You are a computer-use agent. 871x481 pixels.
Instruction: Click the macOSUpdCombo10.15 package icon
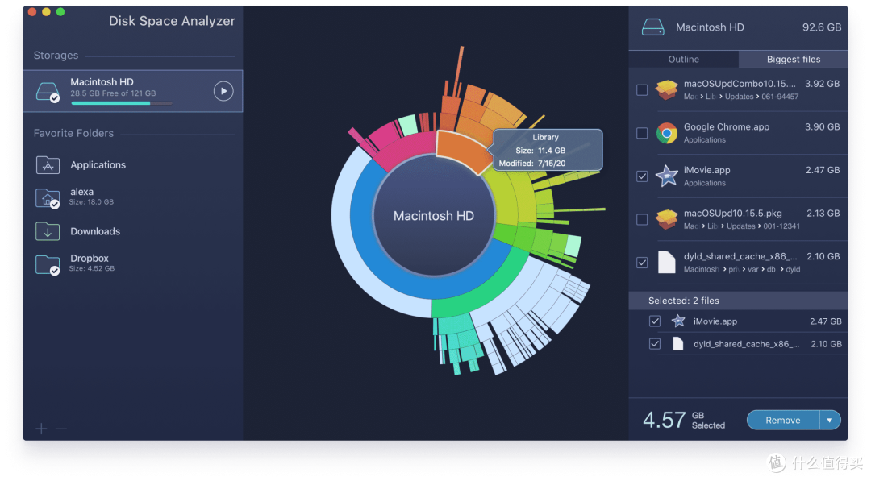[x=667, y=90]
